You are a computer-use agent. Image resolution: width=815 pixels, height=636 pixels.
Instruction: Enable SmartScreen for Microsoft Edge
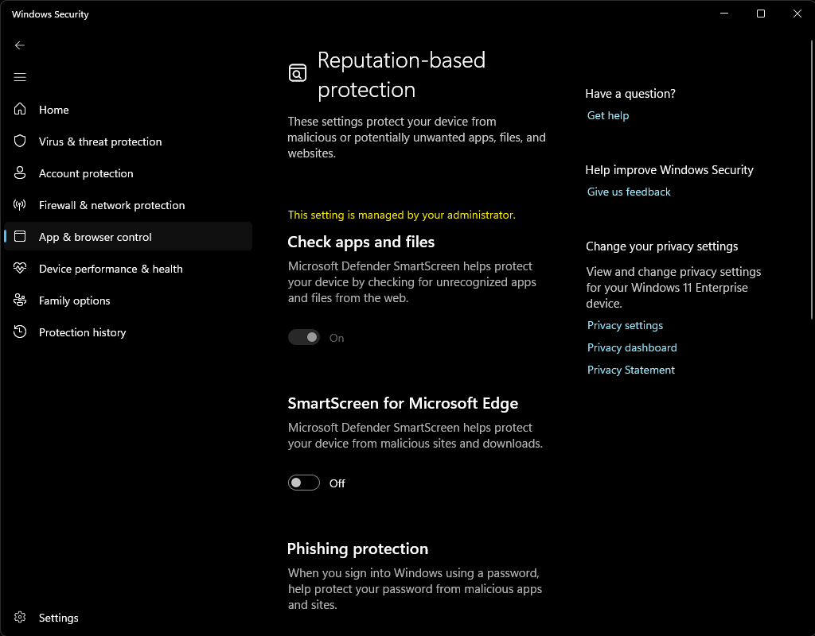coord(303,483)
